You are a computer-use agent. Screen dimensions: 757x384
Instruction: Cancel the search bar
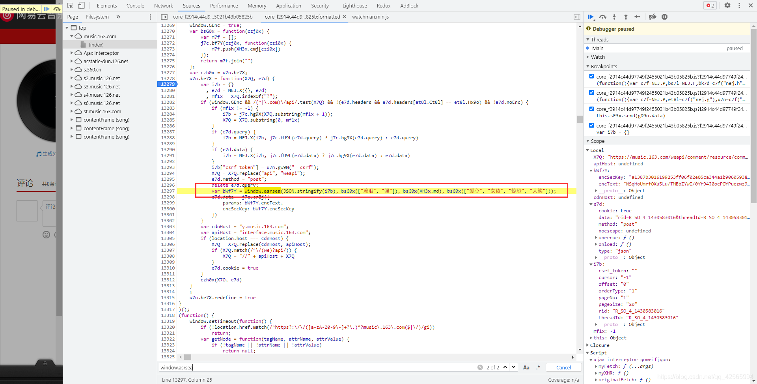563,367
